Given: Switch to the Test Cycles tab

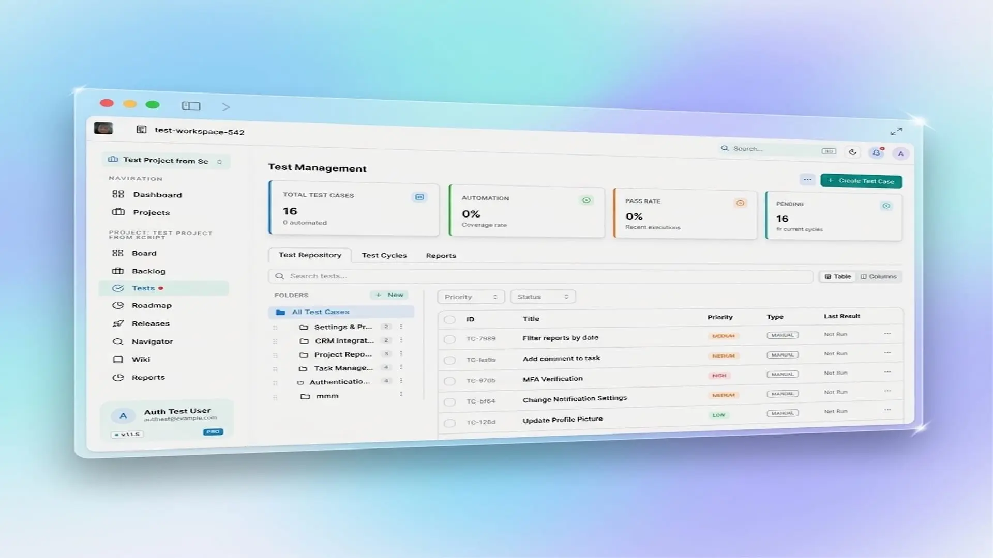Looking at the screenshot, I should [x=384, y=255].
